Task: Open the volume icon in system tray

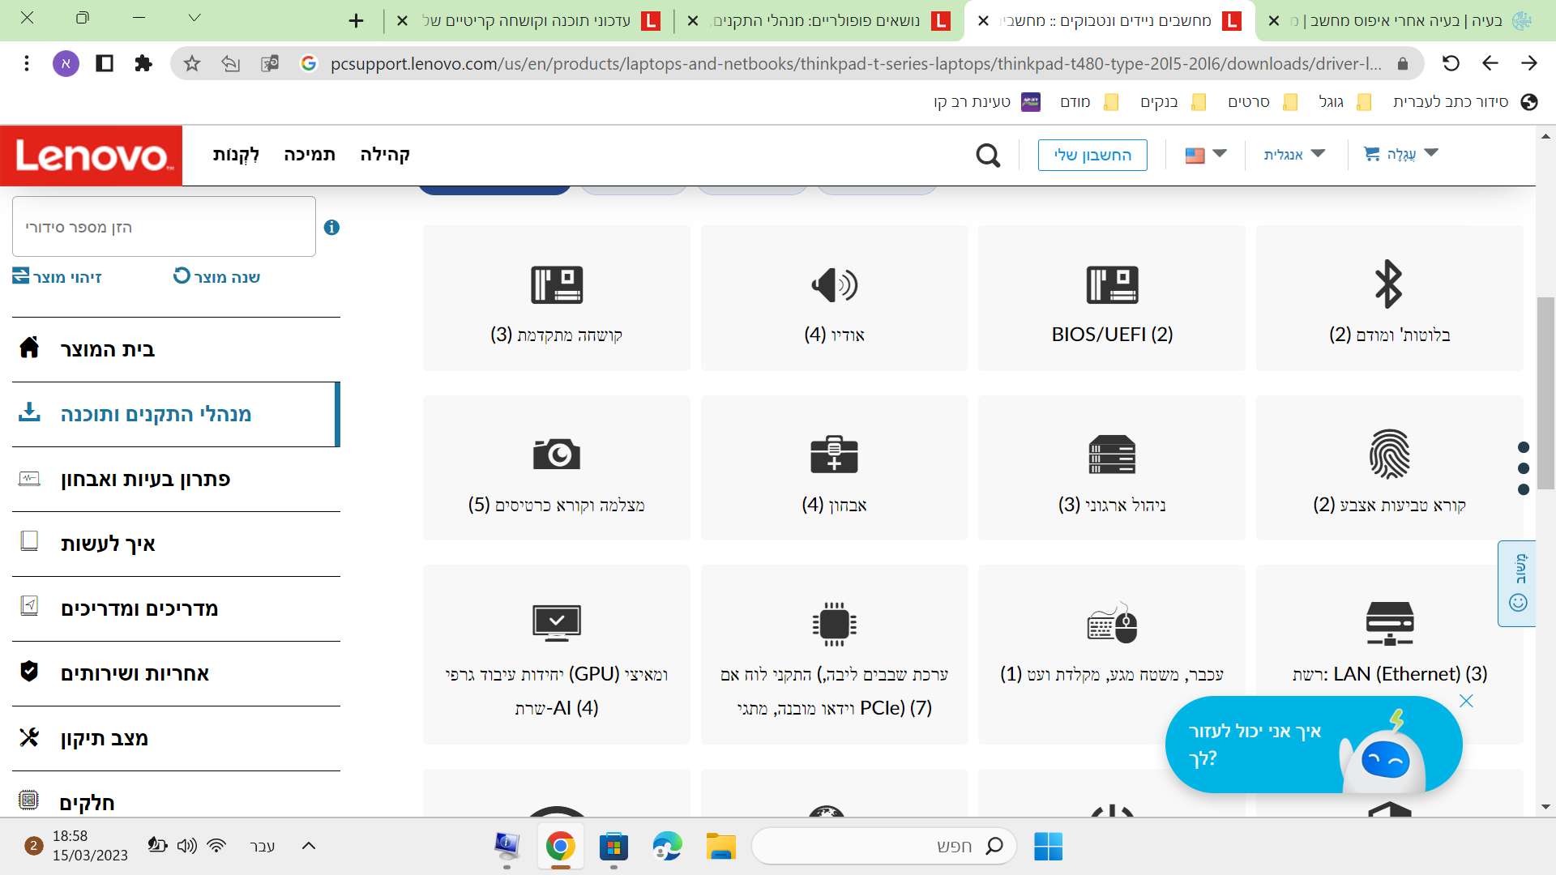Action: [x=187, y=846]
